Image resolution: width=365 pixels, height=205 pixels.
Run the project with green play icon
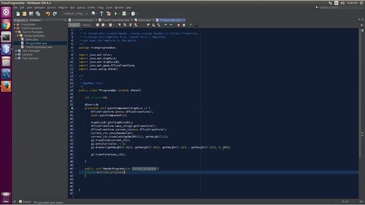pyautogui.click(x=116, y=14)
